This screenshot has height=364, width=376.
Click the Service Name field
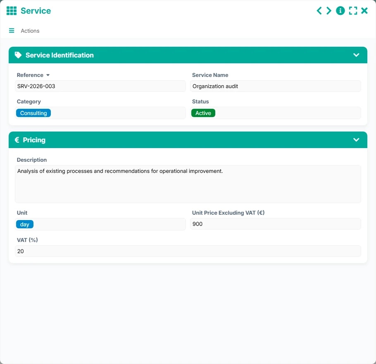coord(275,86)
